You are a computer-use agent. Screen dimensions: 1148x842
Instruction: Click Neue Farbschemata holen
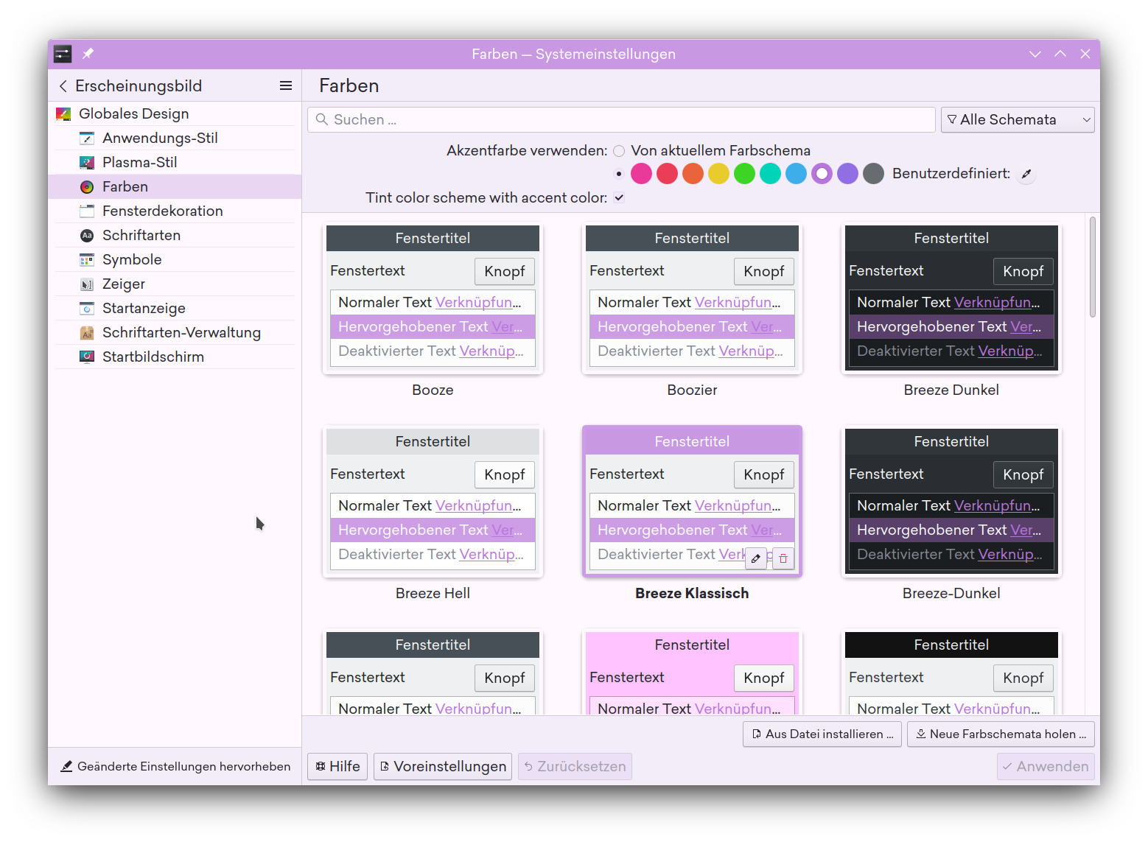[x=1001, y=734]
